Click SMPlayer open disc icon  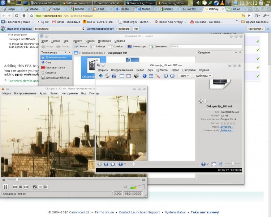(107, 76)
